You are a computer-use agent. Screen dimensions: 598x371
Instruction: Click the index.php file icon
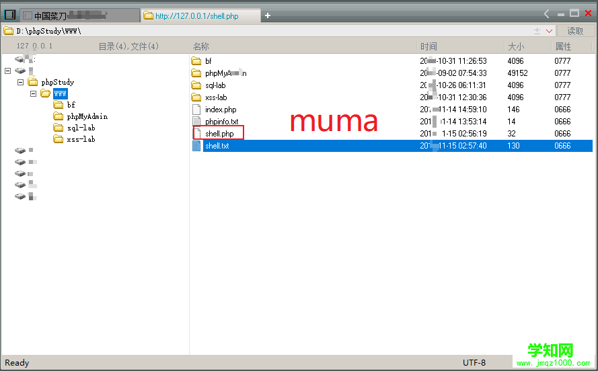click(196, 110)
